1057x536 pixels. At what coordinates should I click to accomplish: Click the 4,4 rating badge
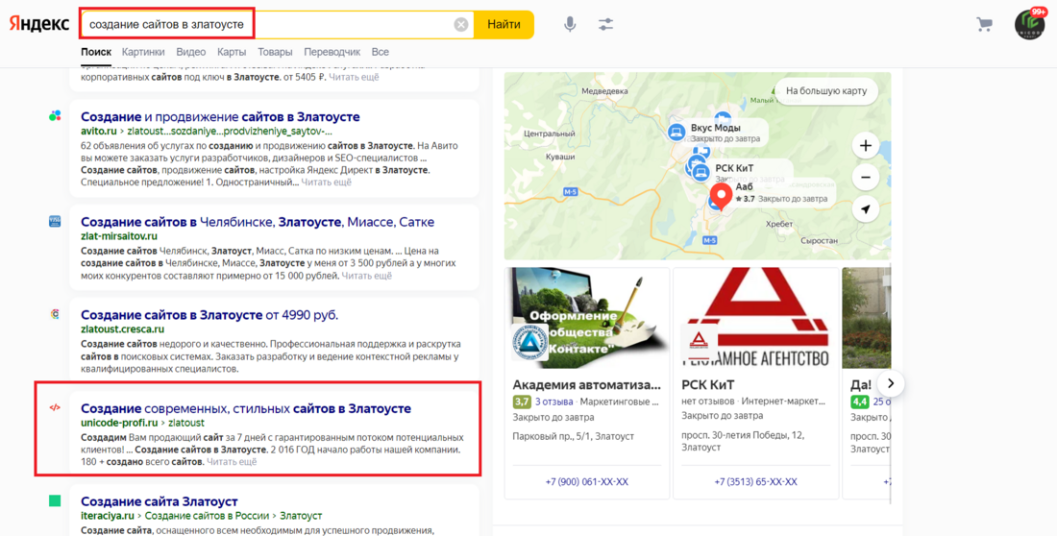coord(859,402)
